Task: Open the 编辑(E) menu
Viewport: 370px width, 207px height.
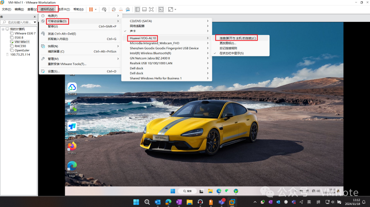Action: [x=19, y=10]
